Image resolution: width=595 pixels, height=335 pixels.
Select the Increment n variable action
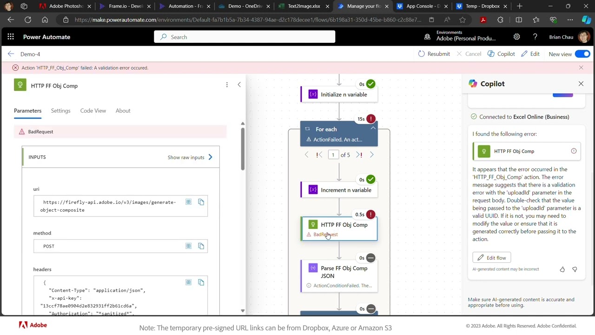[339, 190]
